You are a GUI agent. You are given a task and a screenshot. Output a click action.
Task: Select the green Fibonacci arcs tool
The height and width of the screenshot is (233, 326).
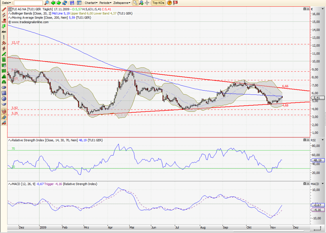tap(4, 82)
